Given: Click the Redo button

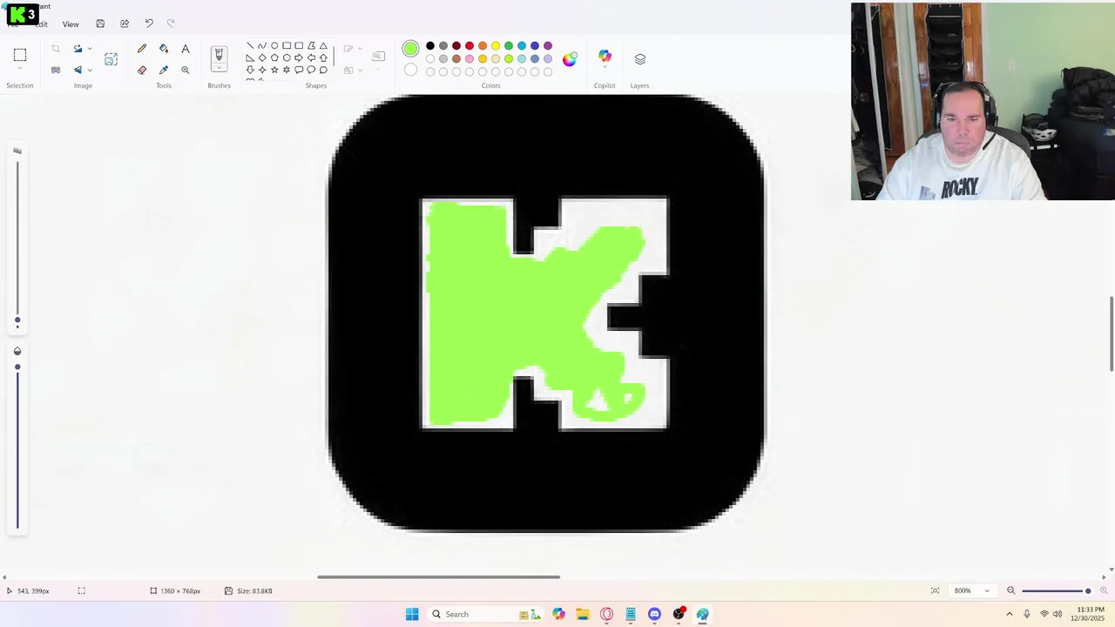Looking at the screenshot, I should click(x=171, y=24).
